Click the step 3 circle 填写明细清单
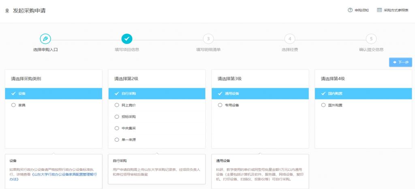The width and height of the screenshot is (415, 189). pyautogui.click(x=208, y=39)
